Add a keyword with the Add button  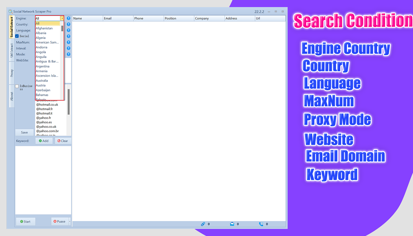coord(44,141)
